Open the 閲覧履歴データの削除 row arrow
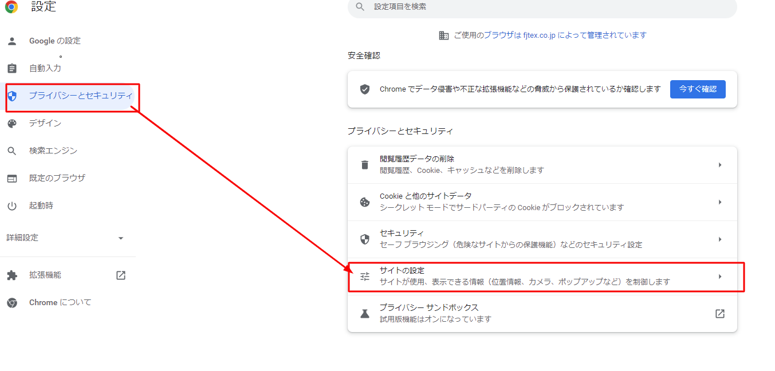 720,165
